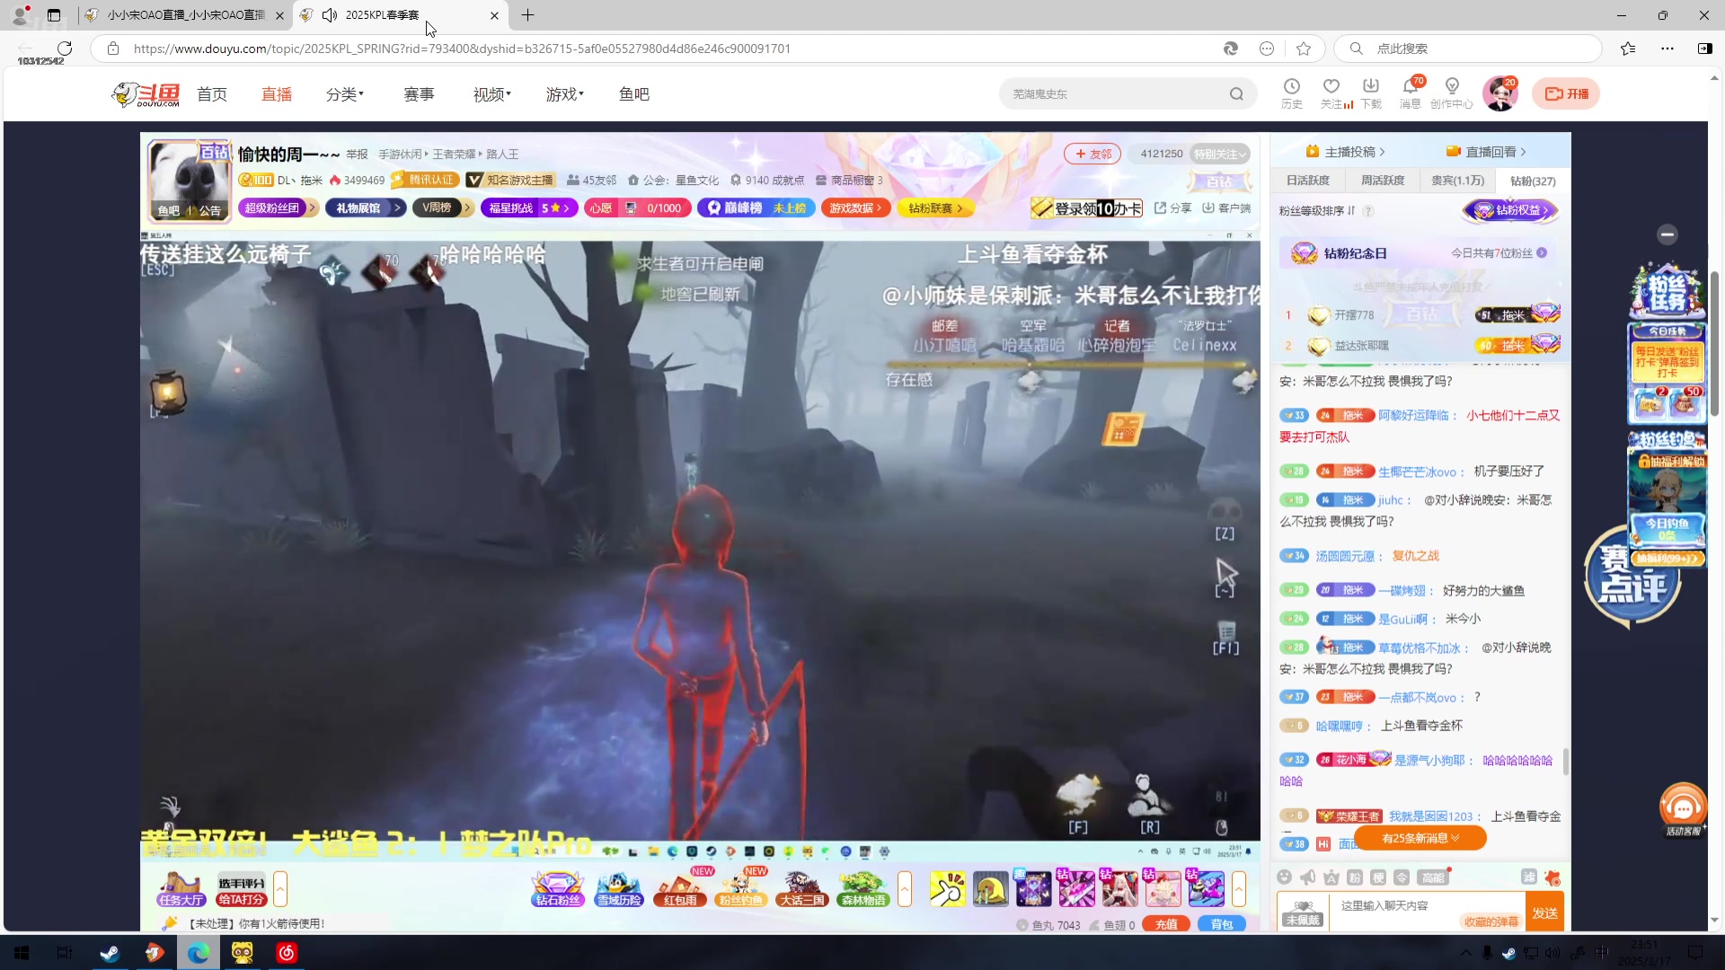Open the 鱼吧 navigation item
Image resolution: width=1725 pixels, height=970 pixels.
(633, 94)
